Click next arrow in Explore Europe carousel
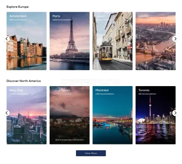The width and height of the screenshot is (182, 164). tap(175, 39)
